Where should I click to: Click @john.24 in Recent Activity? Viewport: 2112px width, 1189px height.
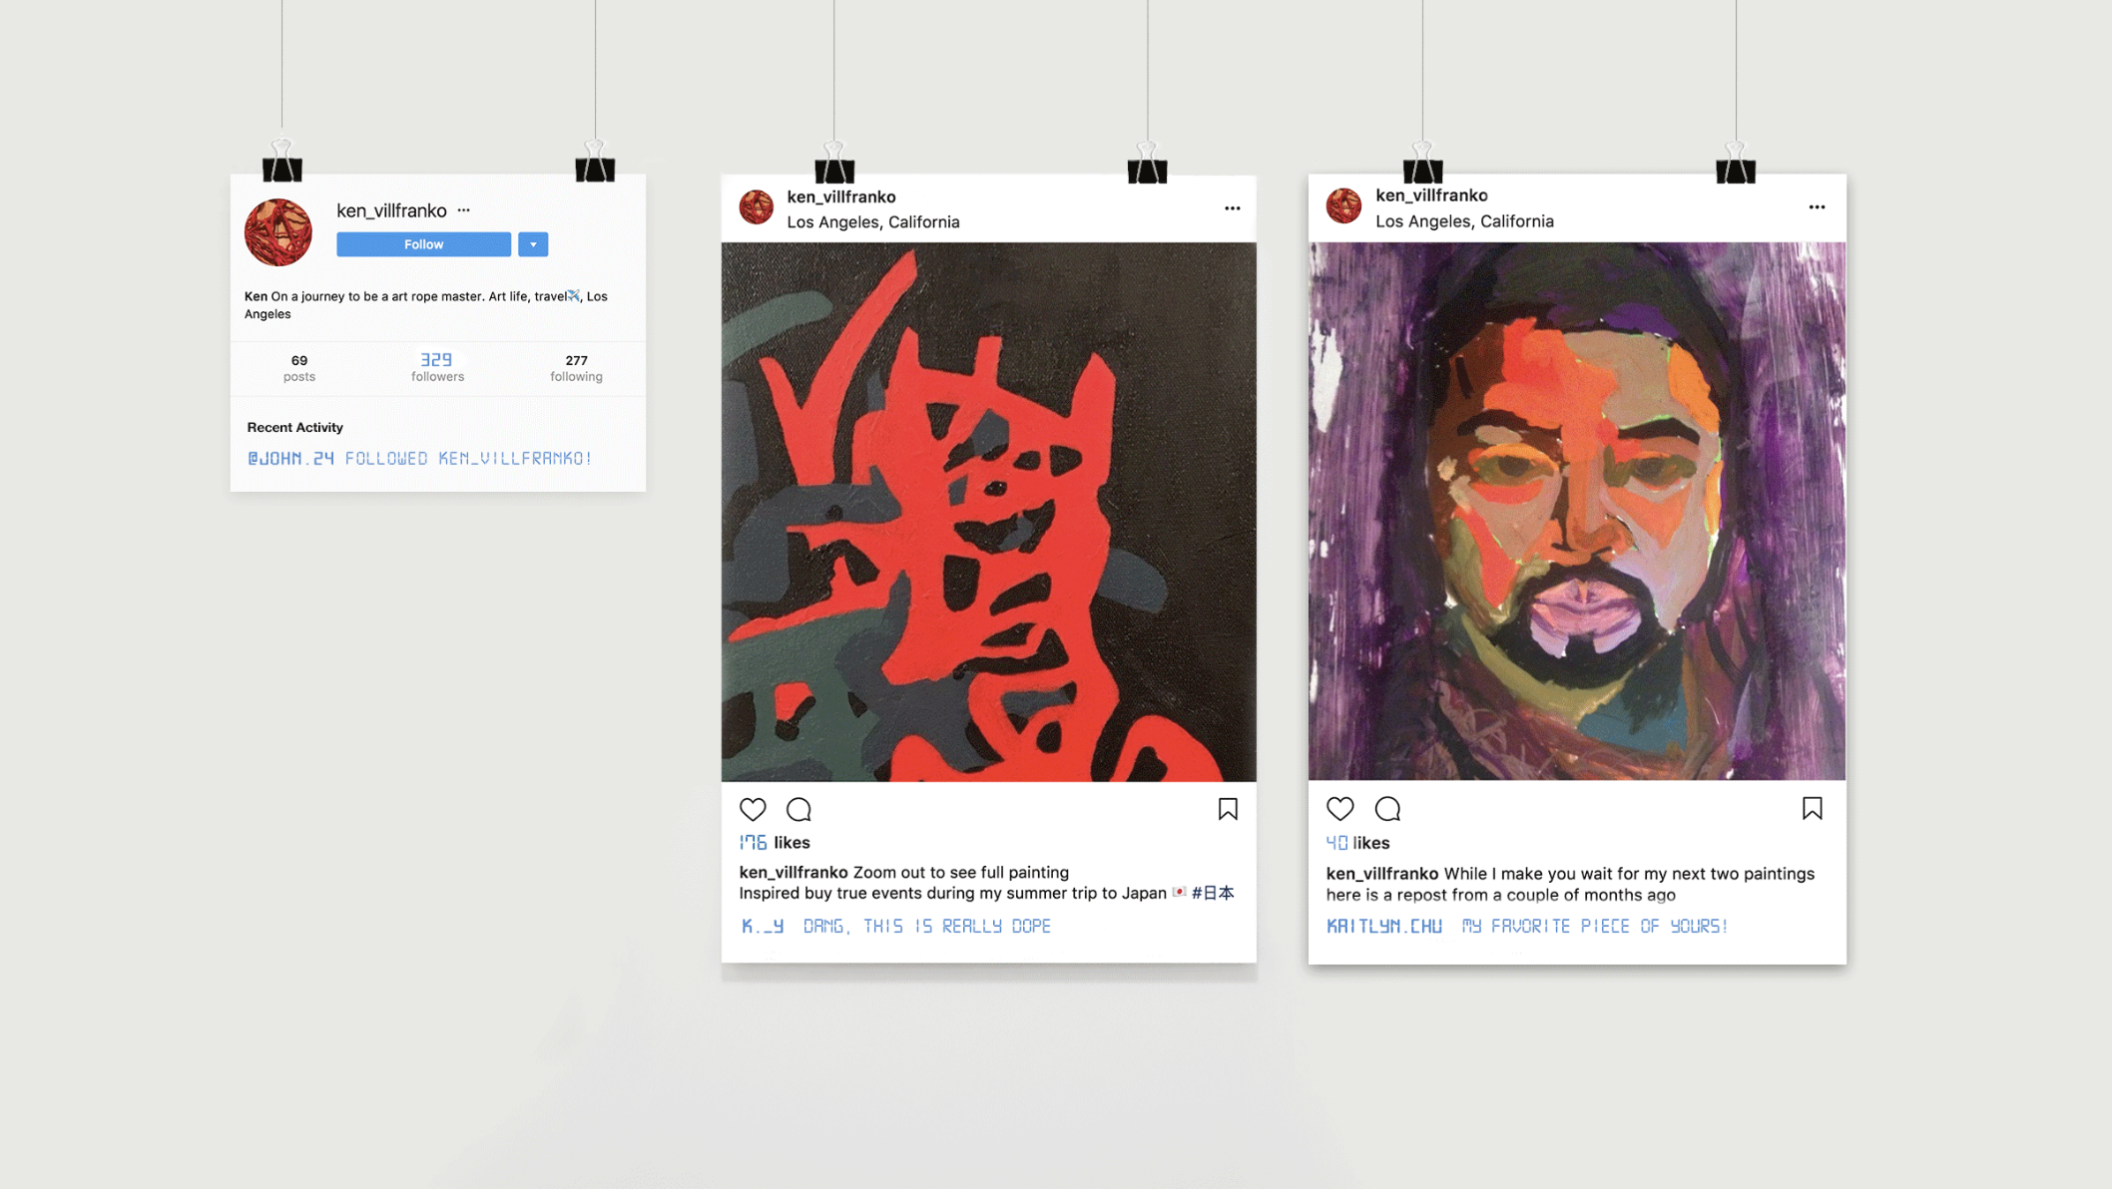click(x=290, y=458)
